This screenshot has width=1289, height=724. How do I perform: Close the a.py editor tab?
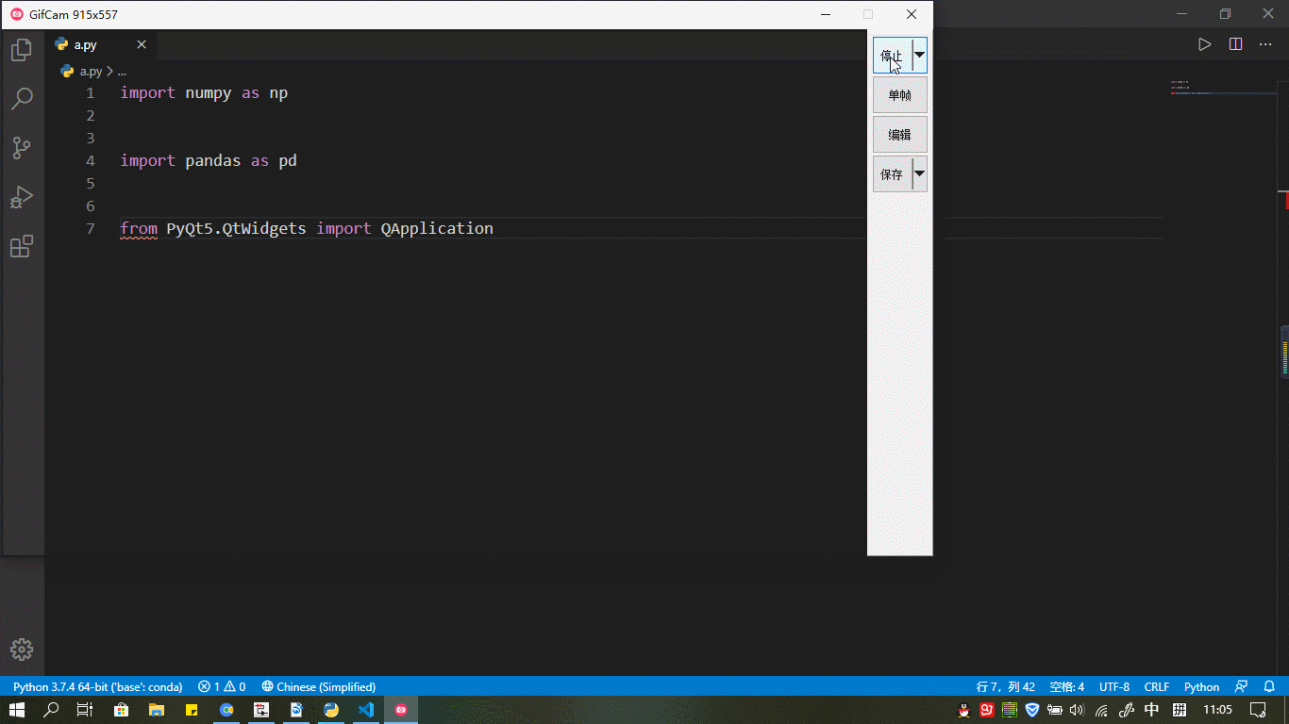[x=142, y=44]
